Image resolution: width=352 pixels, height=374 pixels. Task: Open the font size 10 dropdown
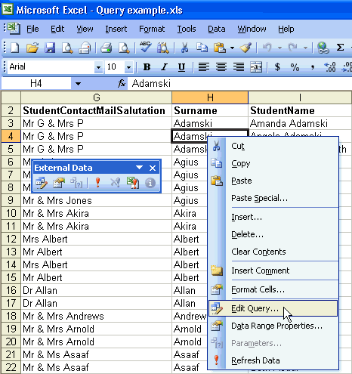pos(128,67)
